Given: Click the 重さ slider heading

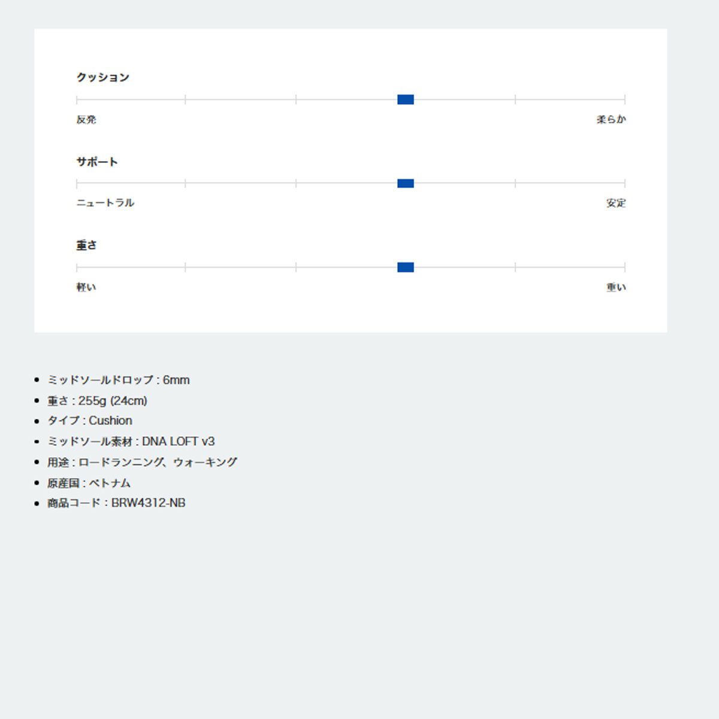Looking at the screenshot, I should tap(86, 245).
